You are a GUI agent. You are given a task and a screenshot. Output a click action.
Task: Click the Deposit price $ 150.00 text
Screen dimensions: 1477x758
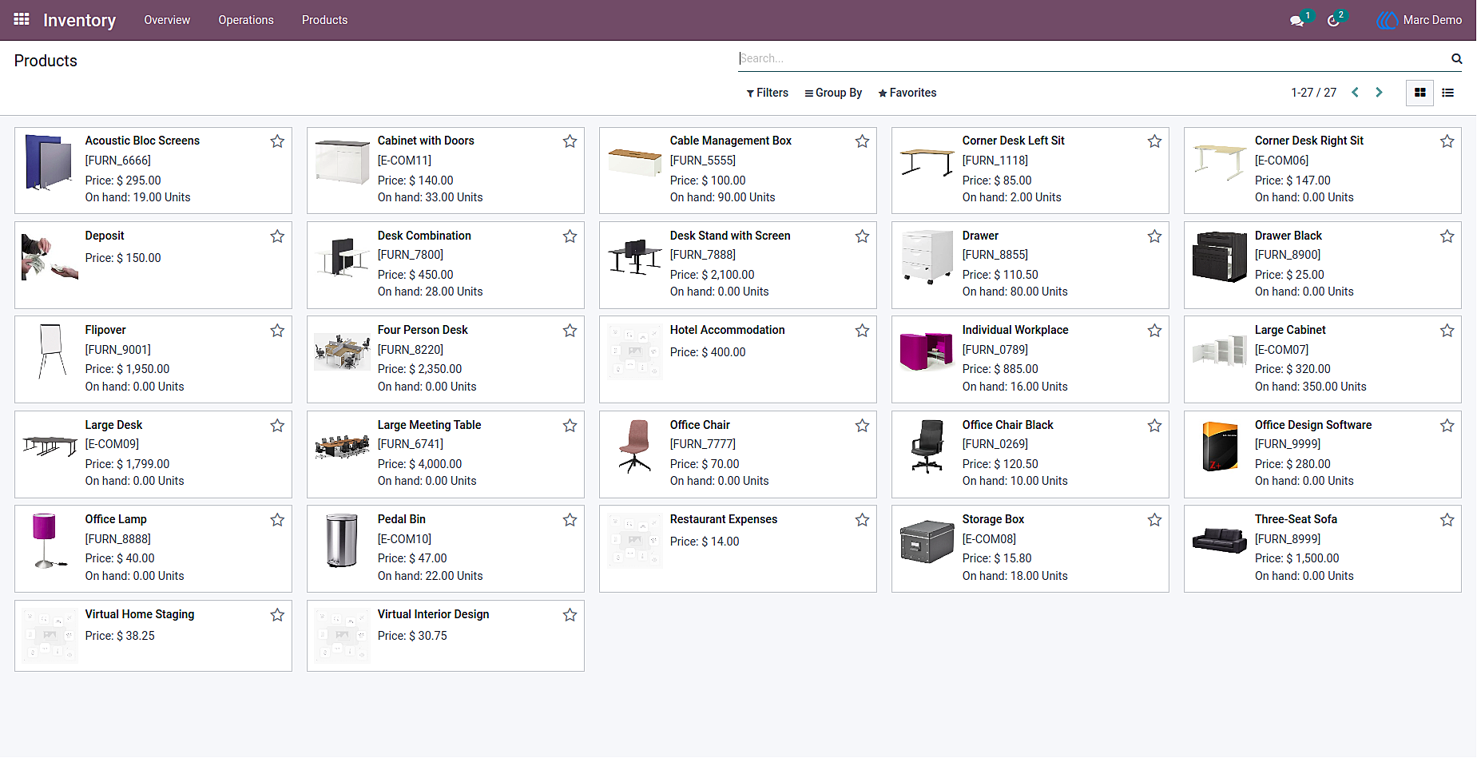point(123,258)
